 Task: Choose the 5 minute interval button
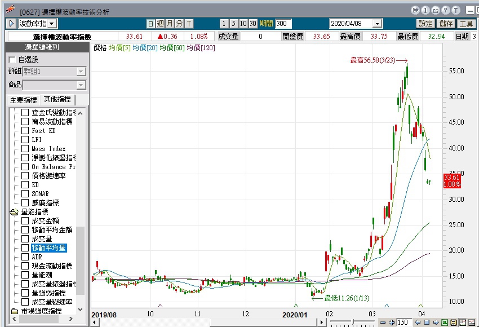click(x=234, y=24)
